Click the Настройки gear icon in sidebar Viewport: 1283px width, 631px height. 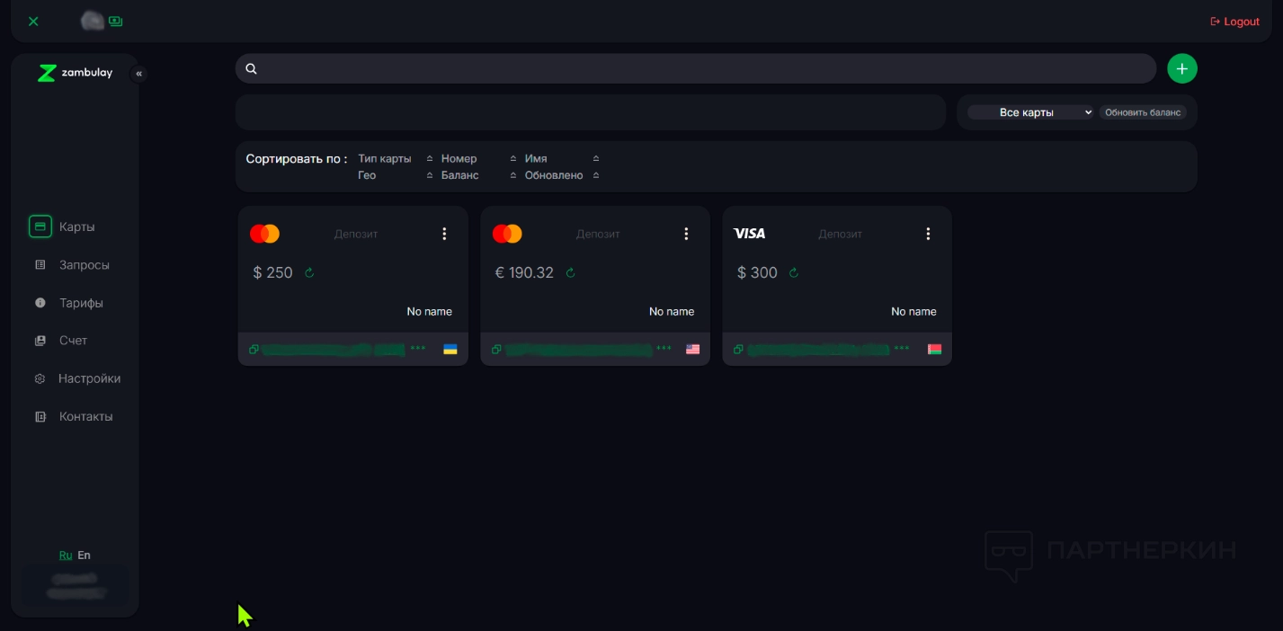point(40,378)
